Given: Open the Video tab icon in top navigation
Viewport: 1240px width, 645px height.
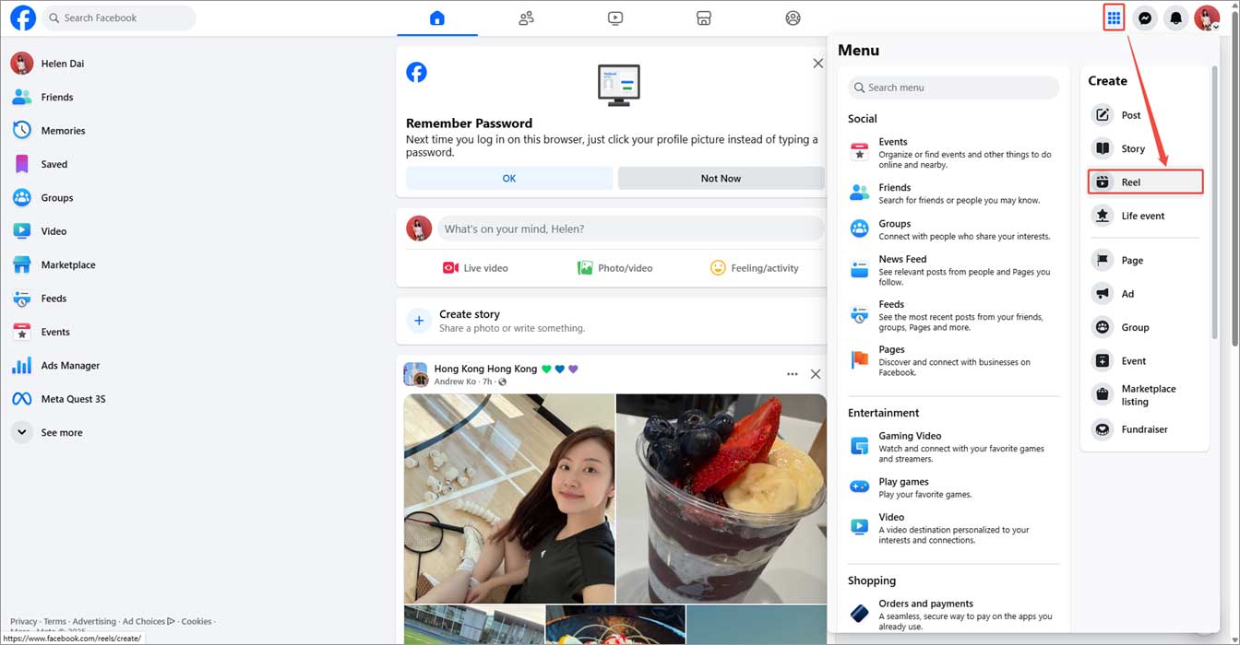Looking at the screenshot, I should tap(615, 18).
